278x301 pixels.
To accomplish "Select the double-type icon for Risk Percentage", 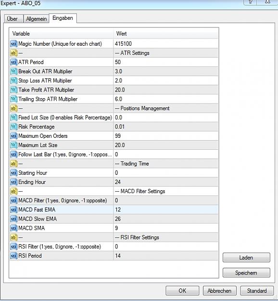I will pyautogui.click(x=13, y=127).
